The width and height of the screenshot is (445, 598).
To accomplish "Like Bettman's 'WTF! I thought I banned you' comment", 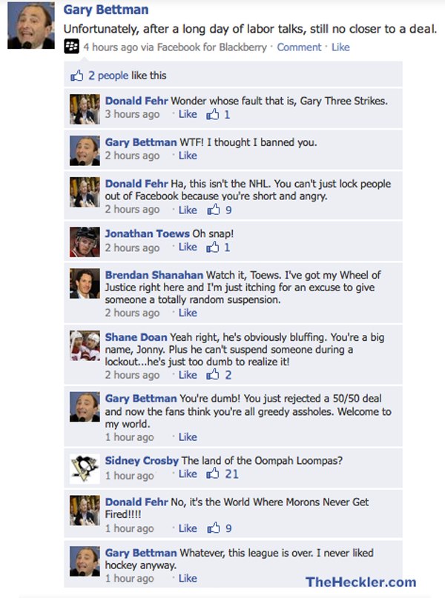I will (188, 155).
